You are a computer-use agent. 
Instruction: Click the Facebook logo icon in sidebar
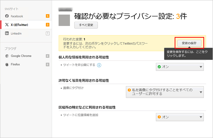(7, 16)
